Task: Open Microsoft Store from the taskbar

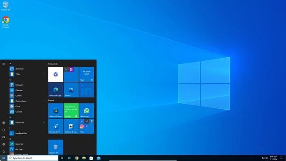Action: (x=91, y=158)
